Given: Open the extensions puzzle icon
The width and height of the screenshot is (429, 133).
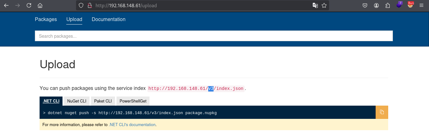Looking at the screenshot, I should point(388,5).
